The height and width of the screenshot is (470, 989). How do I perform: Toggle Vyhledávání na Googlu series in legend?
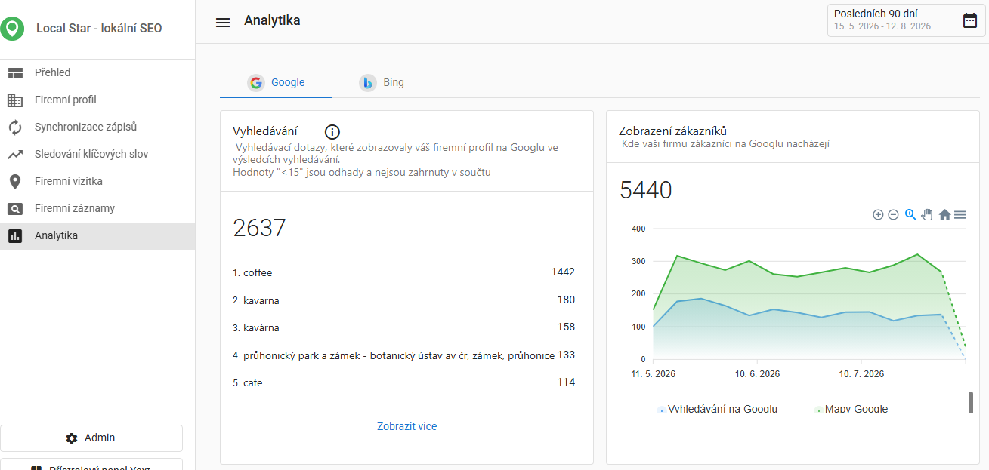(717, 409)
